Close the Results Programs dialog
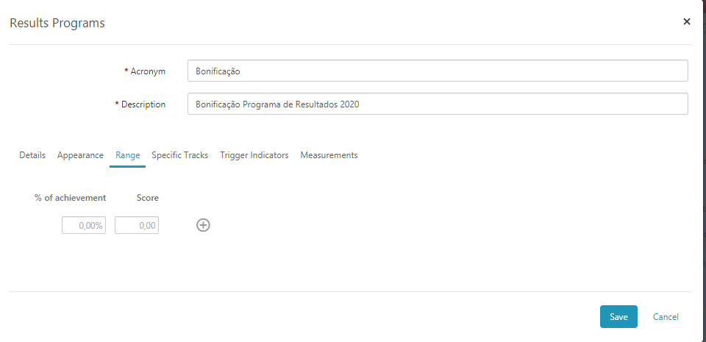706x342 pixels. (x=687, y=21)
